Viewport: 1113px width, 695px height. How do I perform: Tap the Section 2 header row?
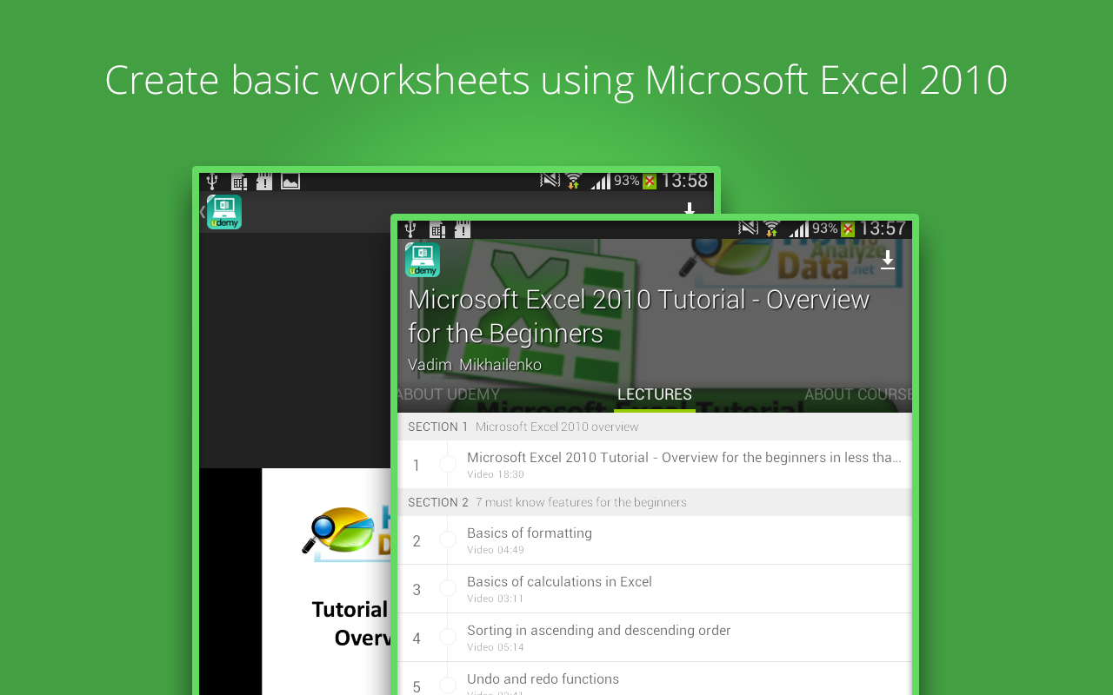(655, 502)
